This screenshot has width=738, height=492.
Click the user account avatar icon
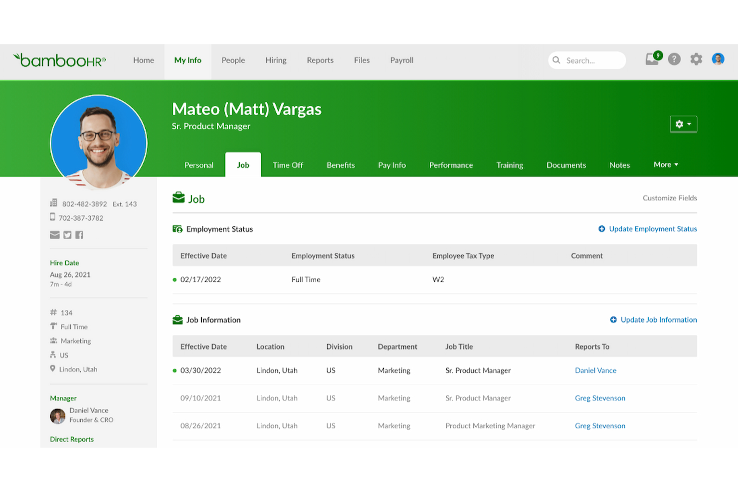(x=718, y=59)
